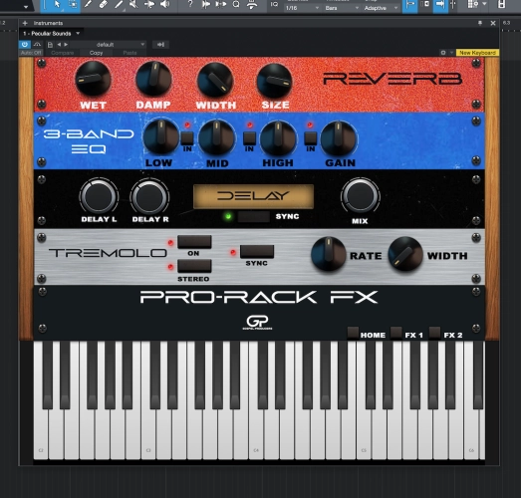
Task: Open the Adaptive snap dropdown
Action: [x=381, y=8]
